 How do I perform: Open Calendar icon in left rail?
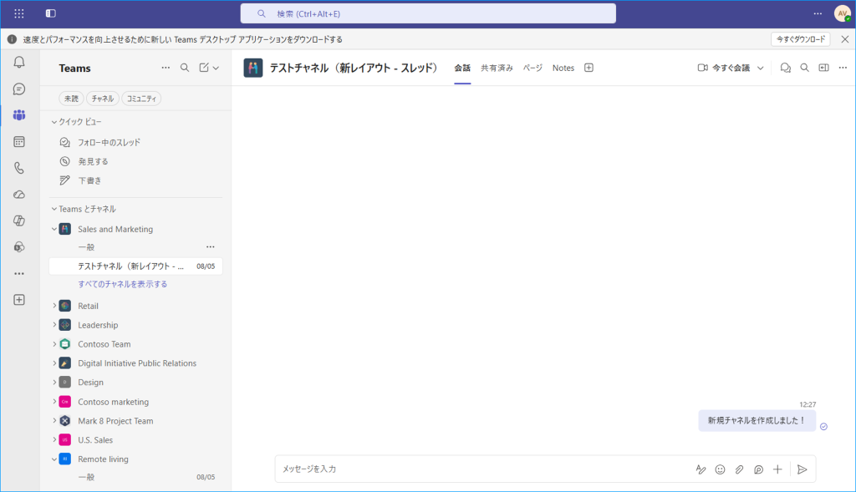click(x=19, y=142)
